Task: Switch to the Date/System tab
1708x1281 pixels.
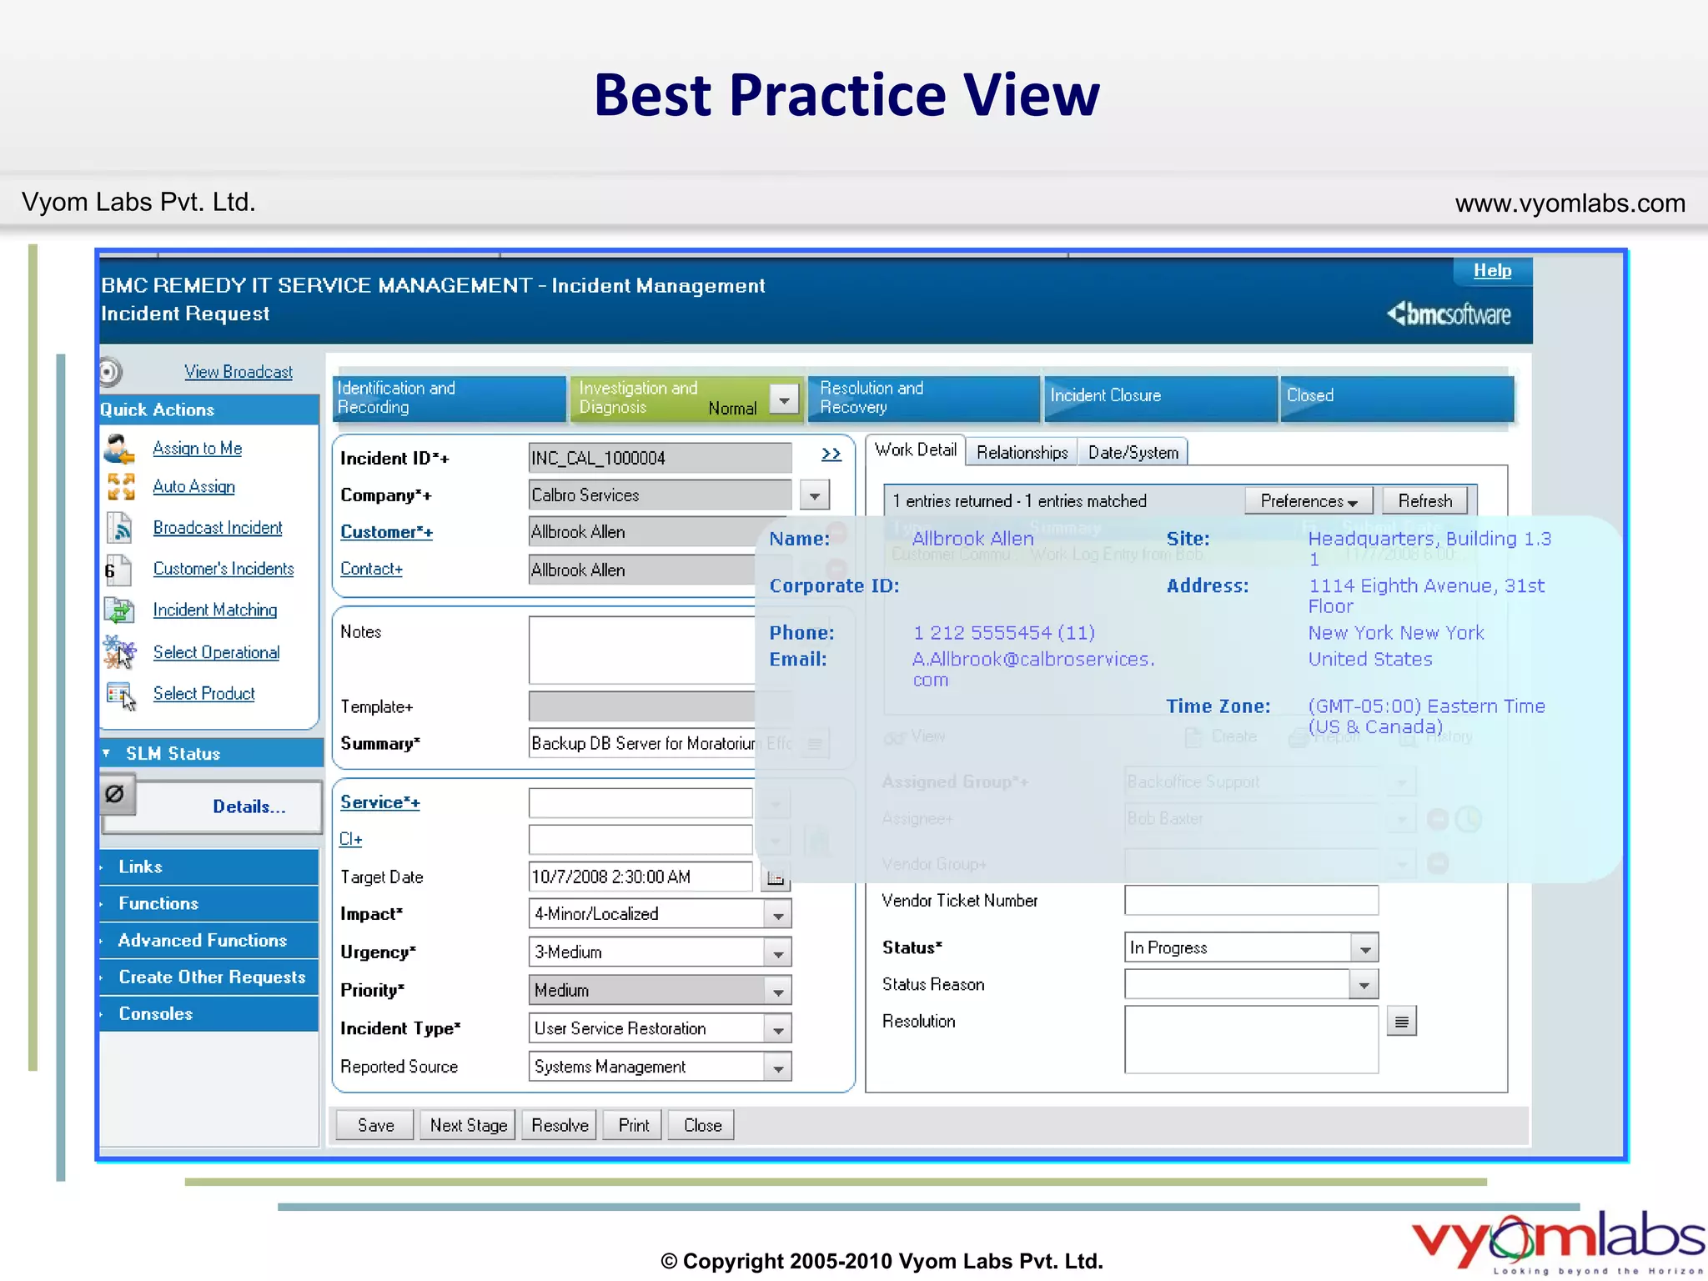Action: [1133, 452]
